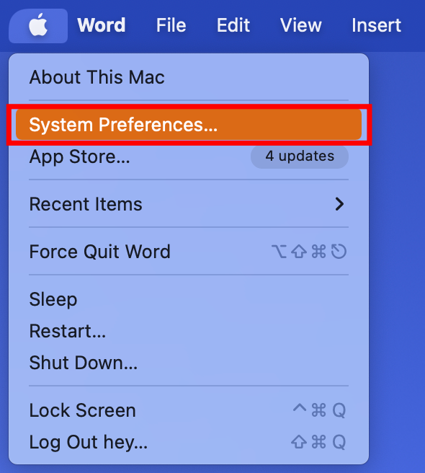Open System Preferences...

click(189, 125)
